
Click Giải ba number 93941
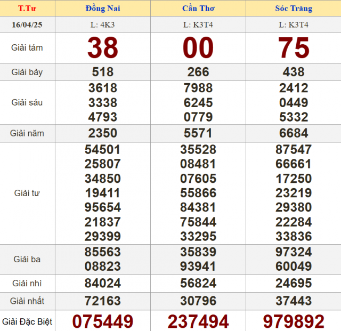[x=198, y=267]
